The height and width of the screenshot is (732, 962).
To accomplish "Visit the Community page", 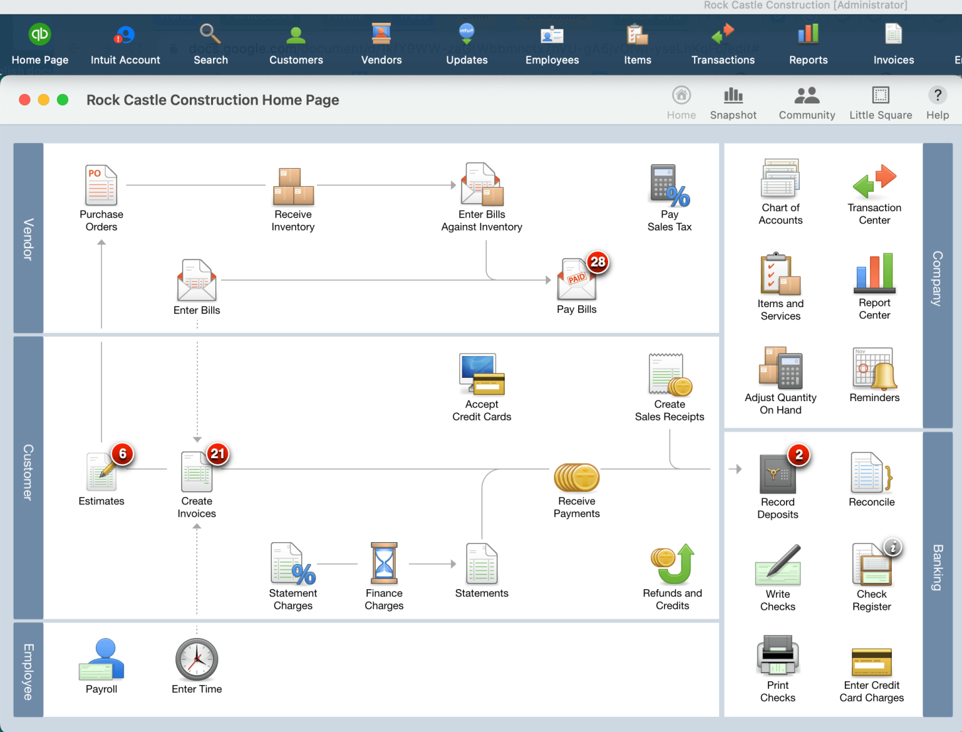I will [x=806, y=102].
